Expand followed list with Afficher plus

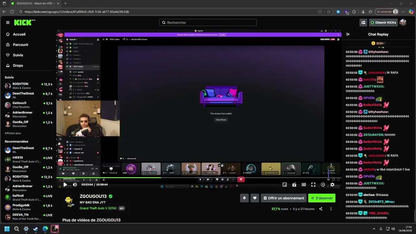pyautogui.click(x=13, y=133)
